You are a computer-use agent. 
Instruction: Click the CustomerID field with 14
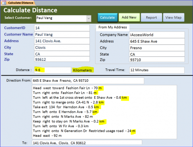[x=62, y=28]
